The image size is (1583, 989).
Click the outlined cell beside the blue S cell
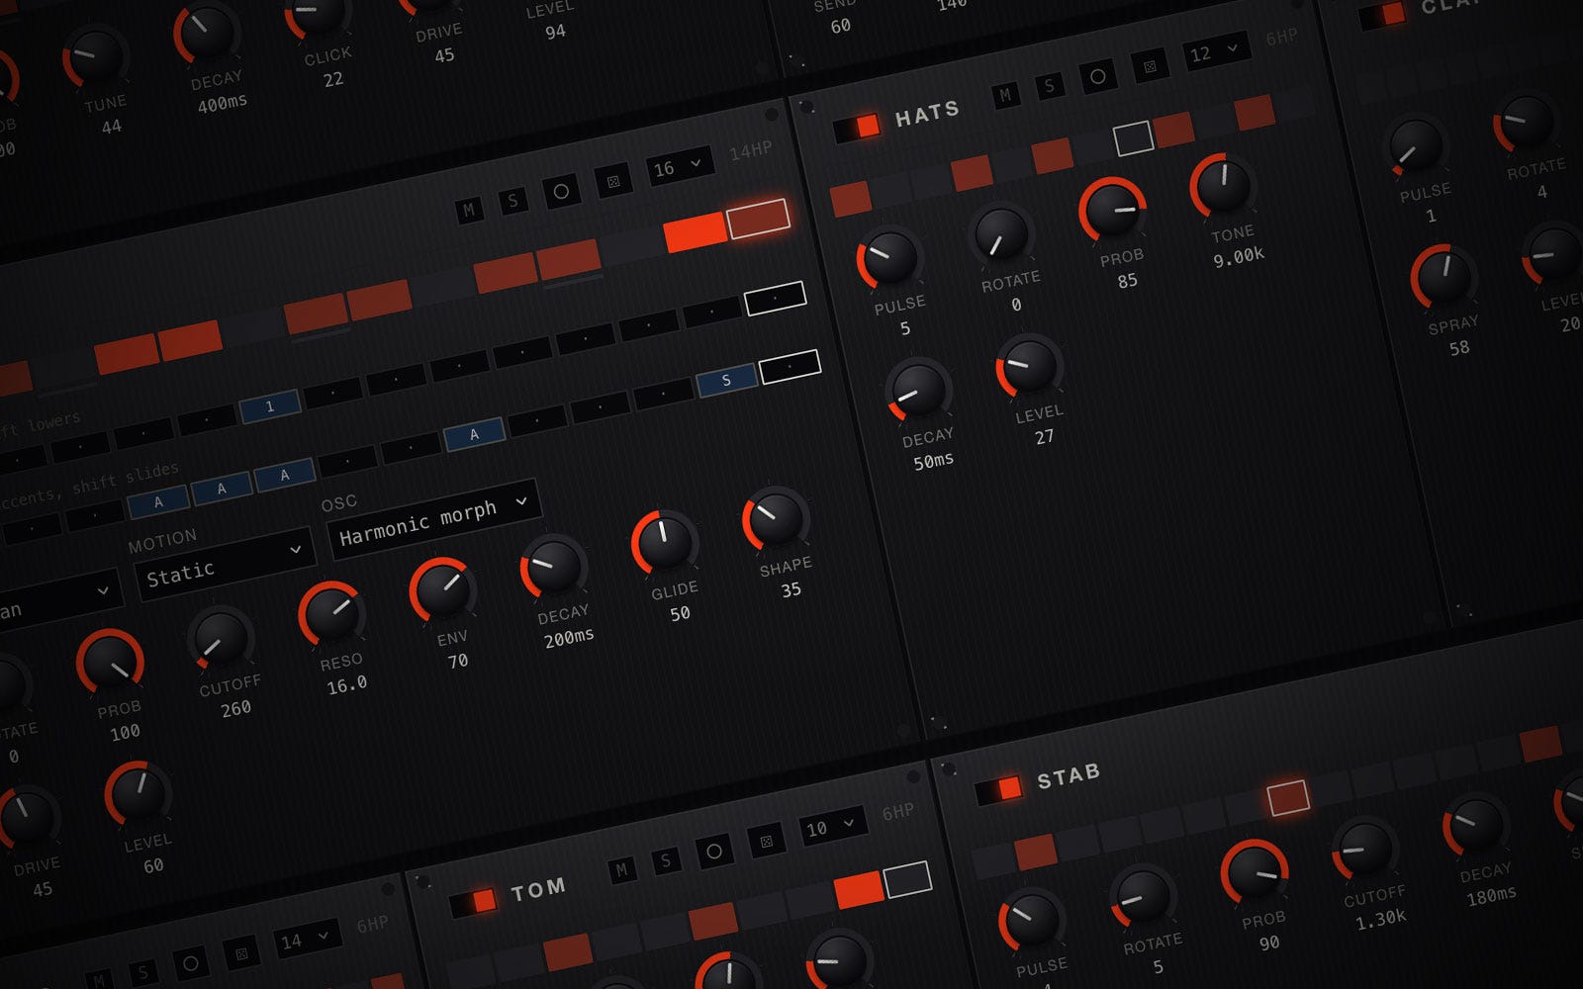pos(790,366)
